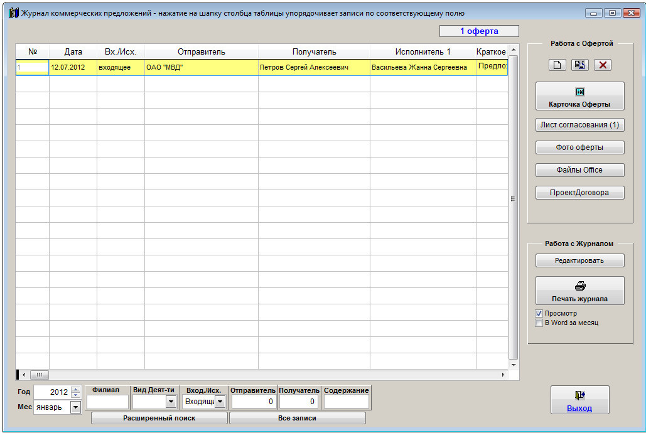
Task: Enable the В Word за месяц checkbox
Action: 539,323
